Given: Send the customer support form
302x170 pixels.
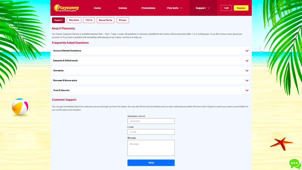Looking at the screenshot, I should [151, 163].
